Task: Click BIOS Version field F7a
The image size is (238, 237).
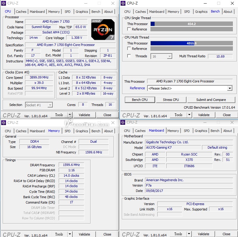Action: (189, 185)
